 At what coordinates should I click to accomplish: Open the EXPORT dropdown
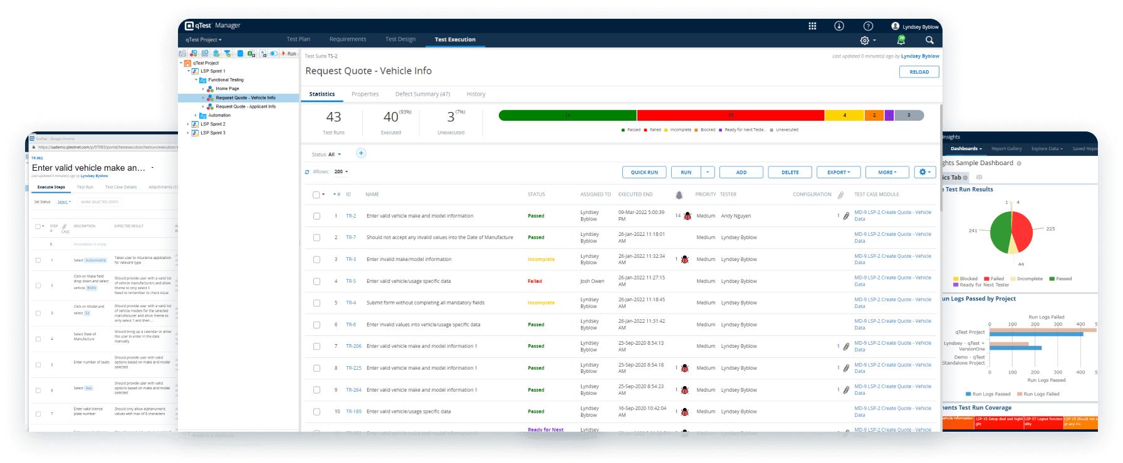[838, 172]
